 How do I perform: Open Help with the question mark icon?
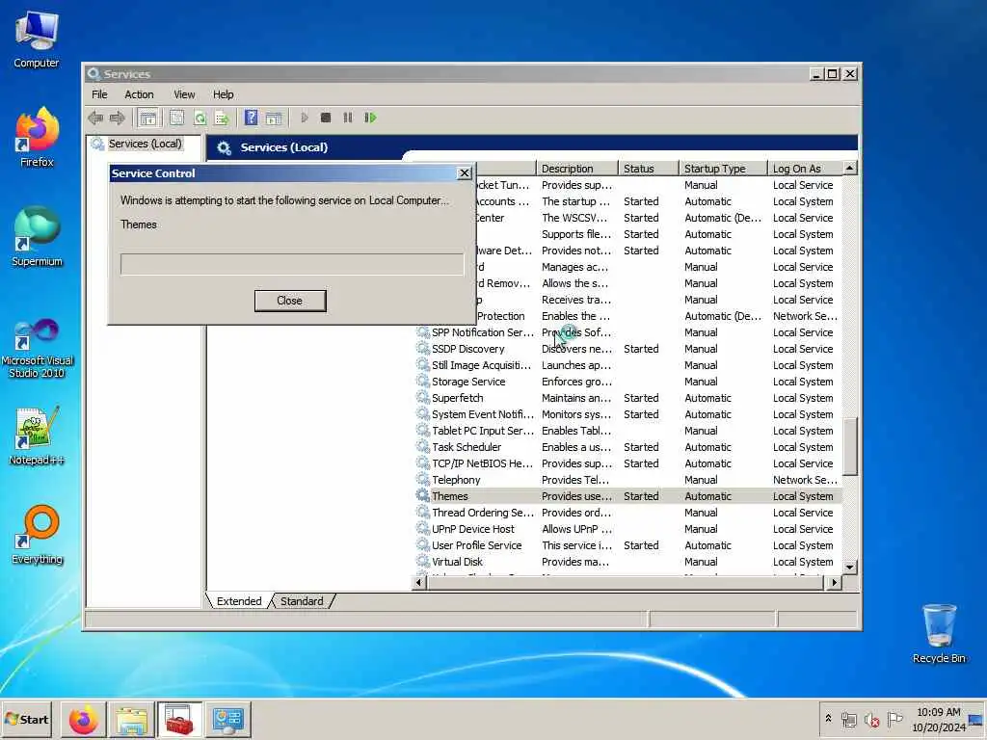[x=252, y=118]
